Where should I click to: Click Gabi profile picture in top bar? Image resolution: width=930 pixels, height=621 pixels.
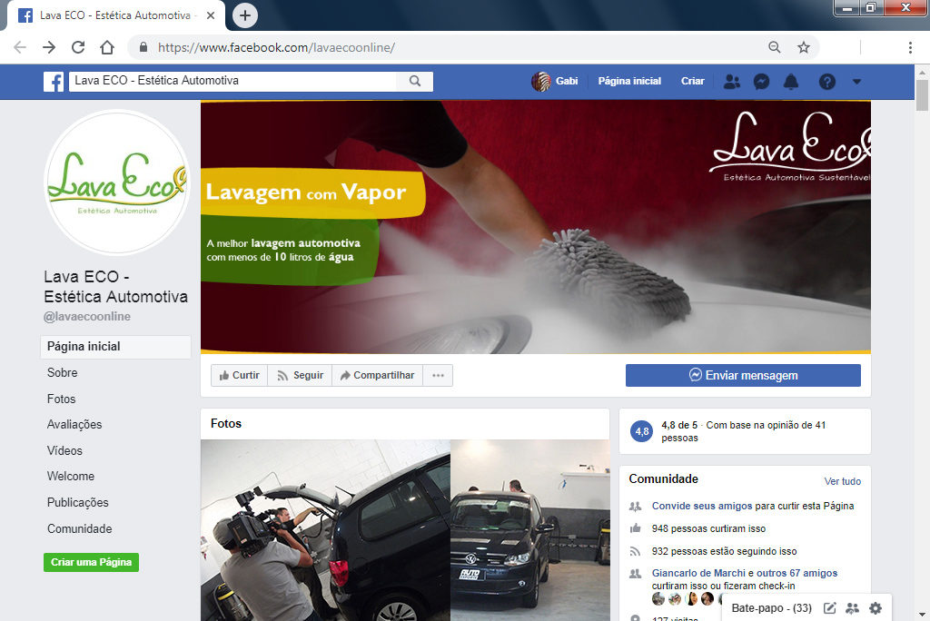click(541, 82)
